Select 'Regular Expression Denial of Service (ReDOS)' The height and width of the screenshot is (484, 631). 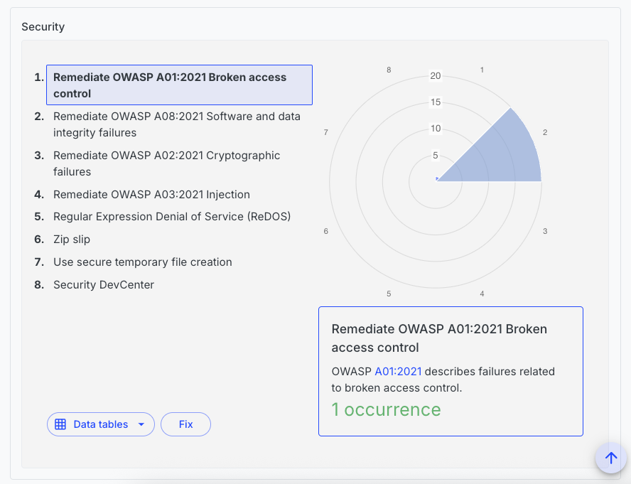click(172, 217)
